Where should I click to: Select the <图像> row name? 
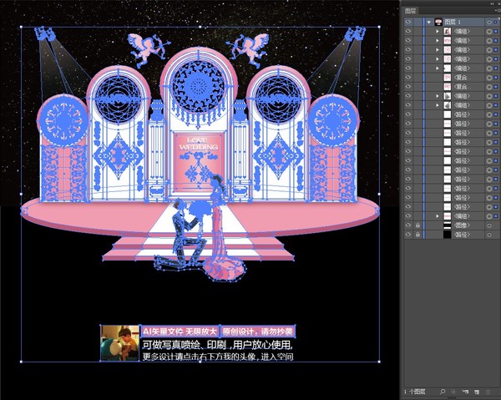pos(462,225)
